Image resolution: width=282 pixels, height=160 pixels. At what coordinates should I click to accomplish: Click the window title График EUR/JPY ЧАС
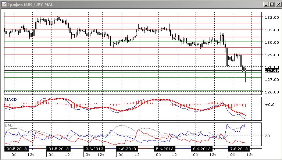pyautogui.click(x=31, y=4)
